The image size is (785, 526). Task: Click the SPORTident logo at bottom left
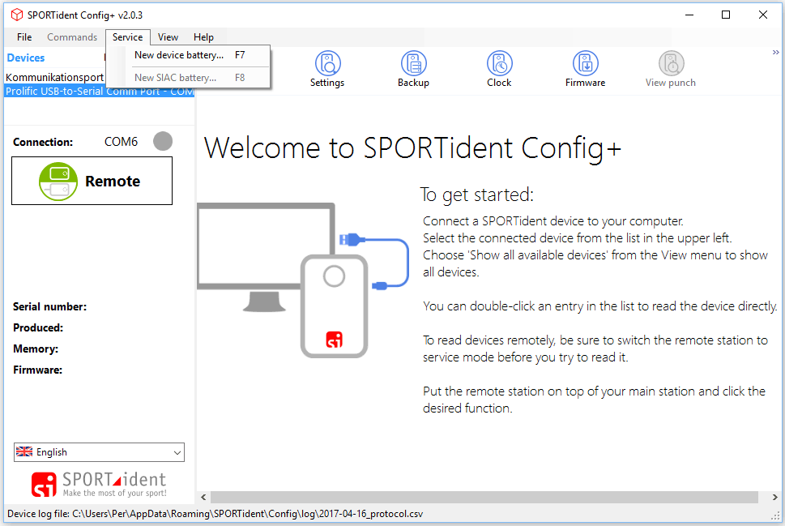[x=99, y=485]
